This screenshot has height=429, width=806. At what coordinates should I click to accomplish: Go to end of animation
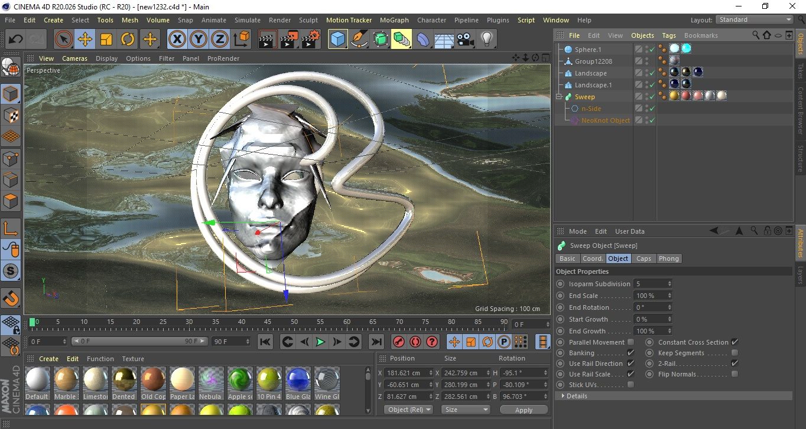(x=376, y=342)
